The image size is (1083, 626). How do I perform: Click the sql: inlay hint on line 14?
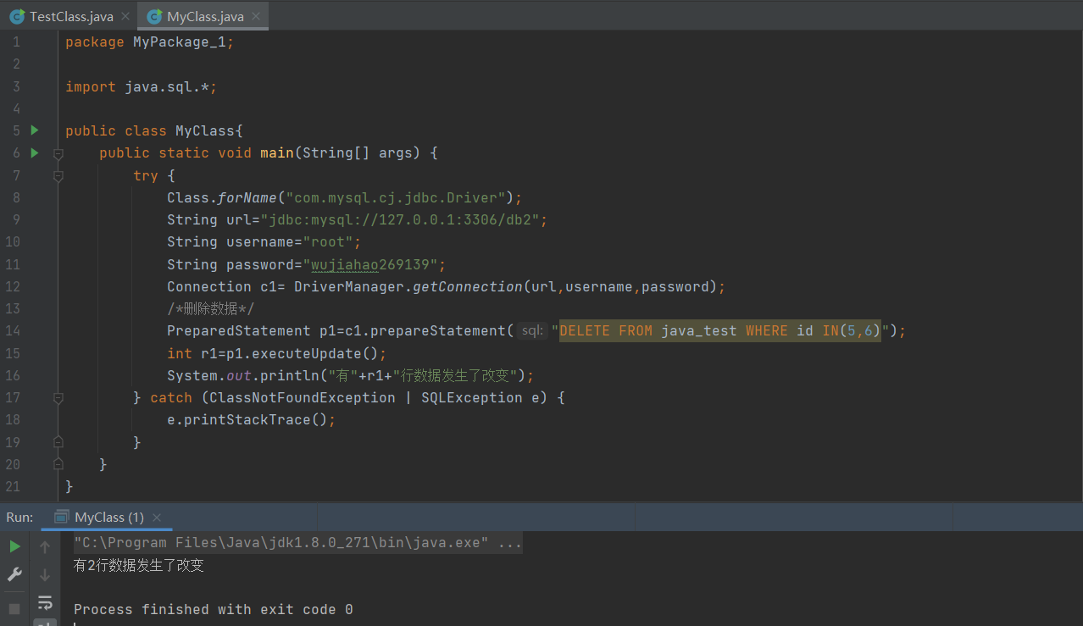(x=531, y=331)
